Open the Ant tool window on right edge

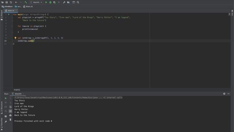[233, 13]
